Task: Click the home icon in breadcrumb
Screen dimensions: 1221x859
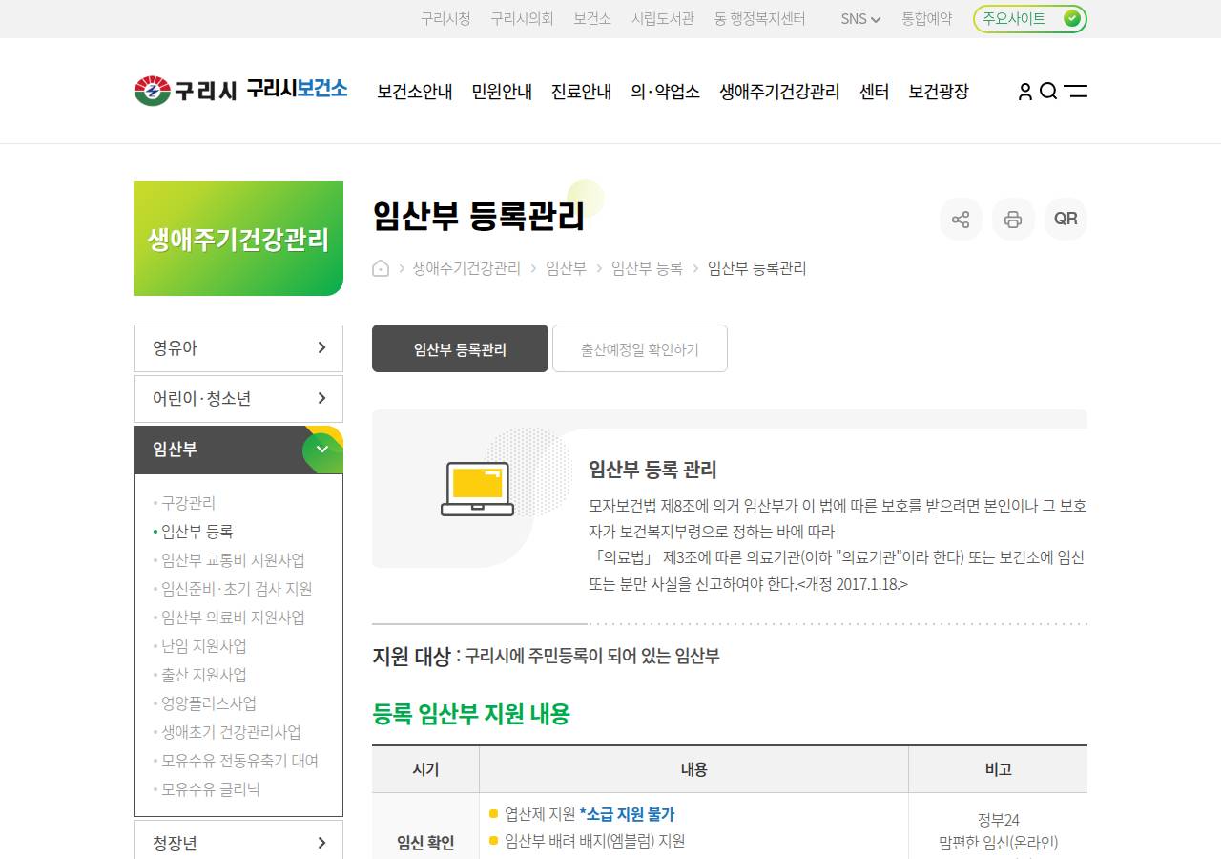Action: click(381, 268)
